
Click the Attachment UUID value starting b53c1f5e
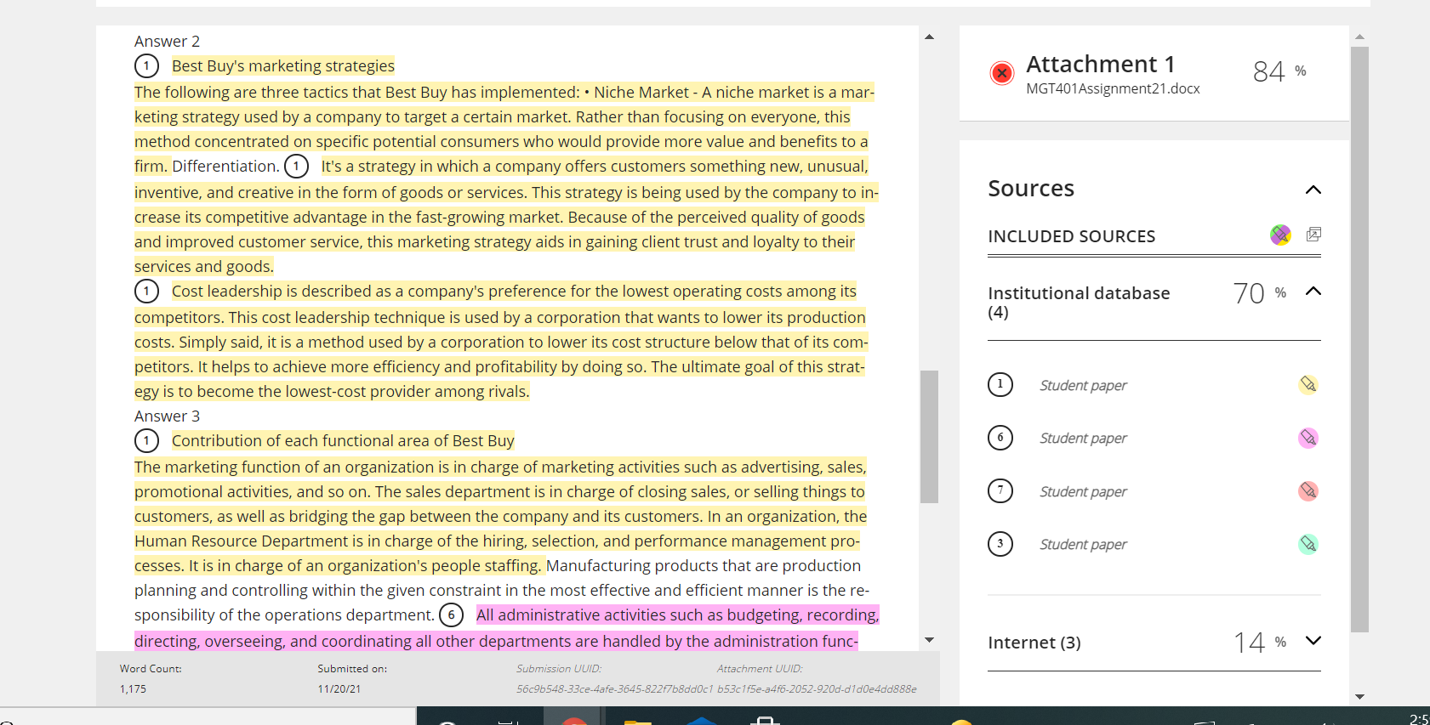(817, 689)
